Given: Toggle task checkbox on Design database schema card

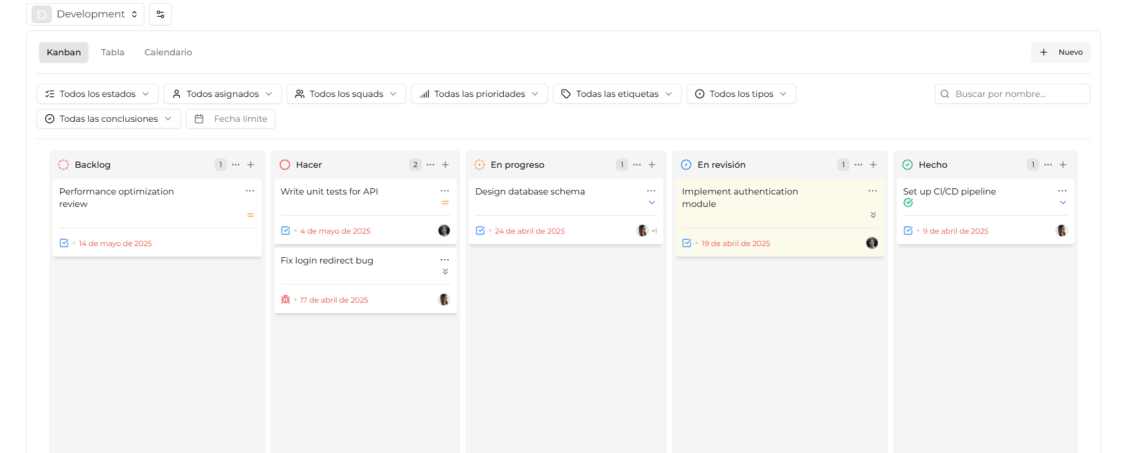Looking at the screenshot, I should point(480,231).
